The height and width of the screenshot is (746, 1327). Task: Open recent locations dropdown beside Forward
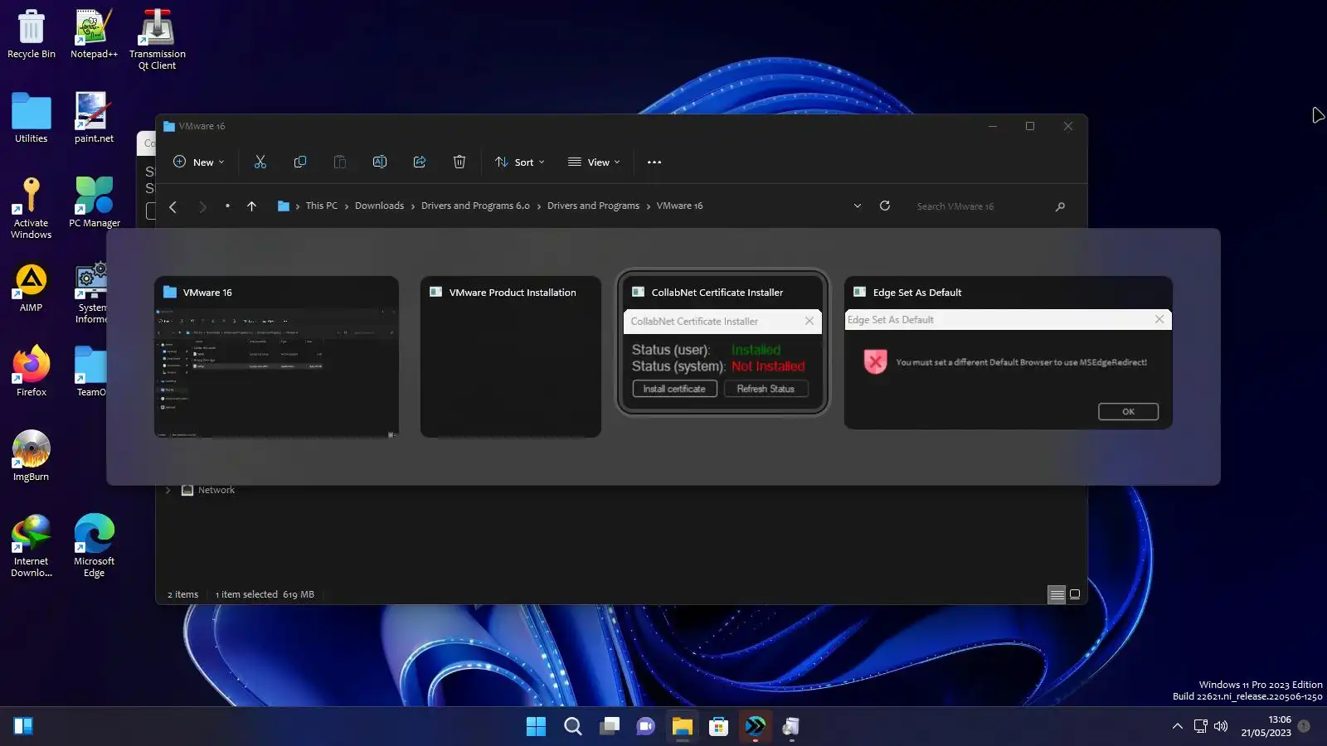tap(227, 206)
